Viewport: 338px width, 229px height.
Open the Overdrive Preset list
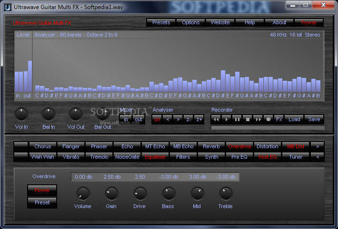coord(42,202)
